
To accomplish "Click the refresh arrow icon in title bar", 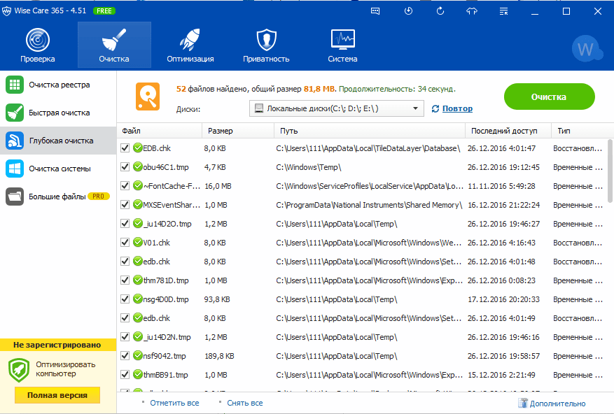I will 440,11.
